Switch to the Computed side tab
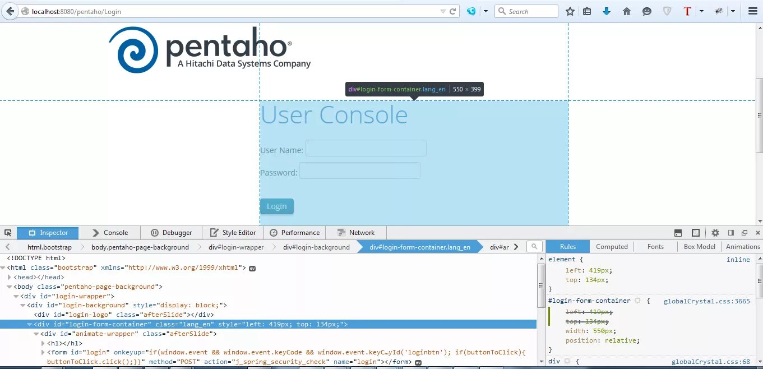 [x=612, y=247]
